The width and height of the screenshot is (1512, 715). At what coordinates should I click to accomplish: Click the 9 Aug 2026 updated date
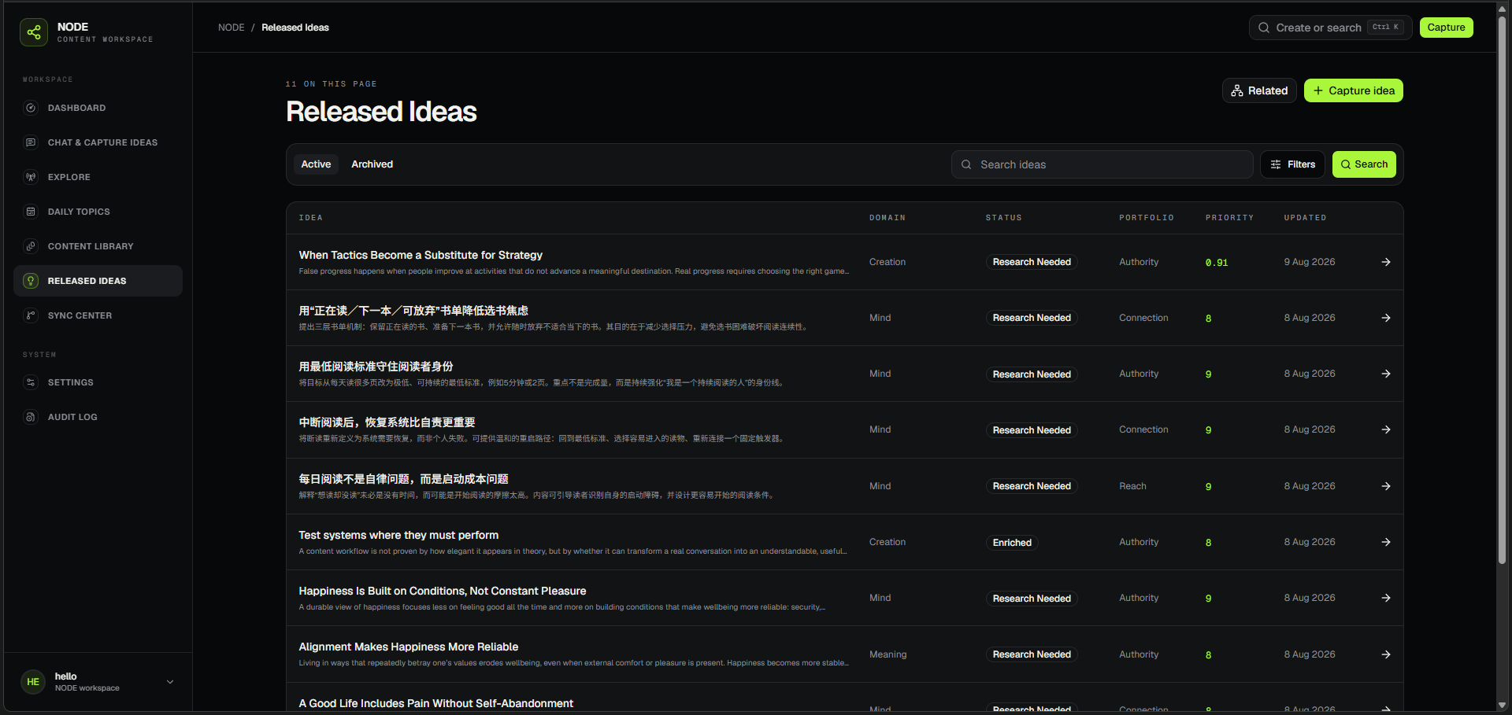(x=1310, y=262)
